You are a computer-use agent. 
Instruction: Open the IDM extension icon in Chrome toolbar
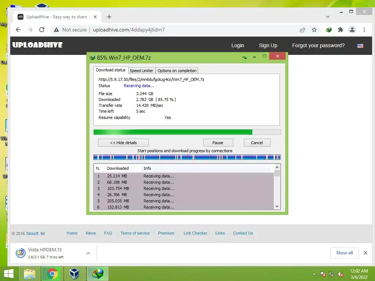coord(328,30)
